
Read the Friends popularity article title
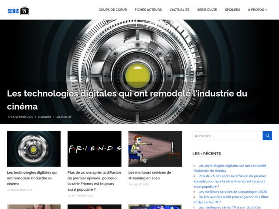94,181
